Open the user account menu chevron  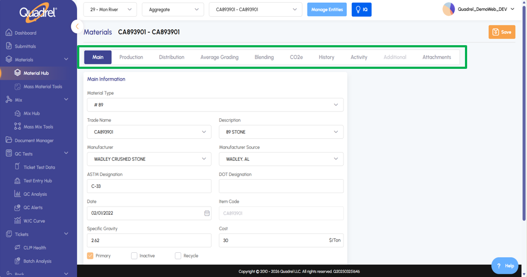(512, 9)
